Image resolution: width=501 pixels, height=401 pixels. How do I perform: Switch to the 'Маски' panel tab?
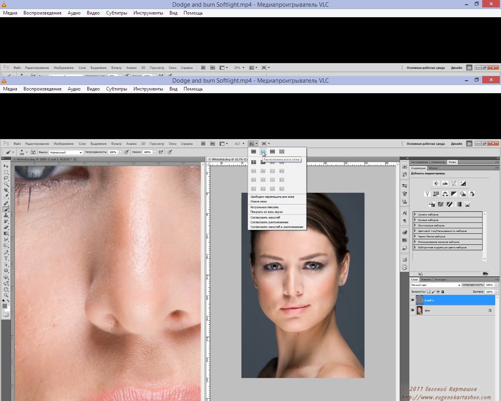tap(433, 168)
